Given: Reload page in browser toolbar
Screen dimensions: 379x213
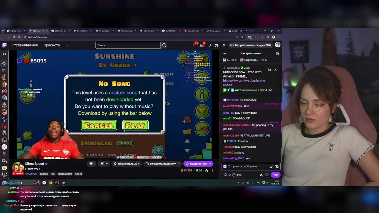Looking at the screenshot, I should (14, 37).
